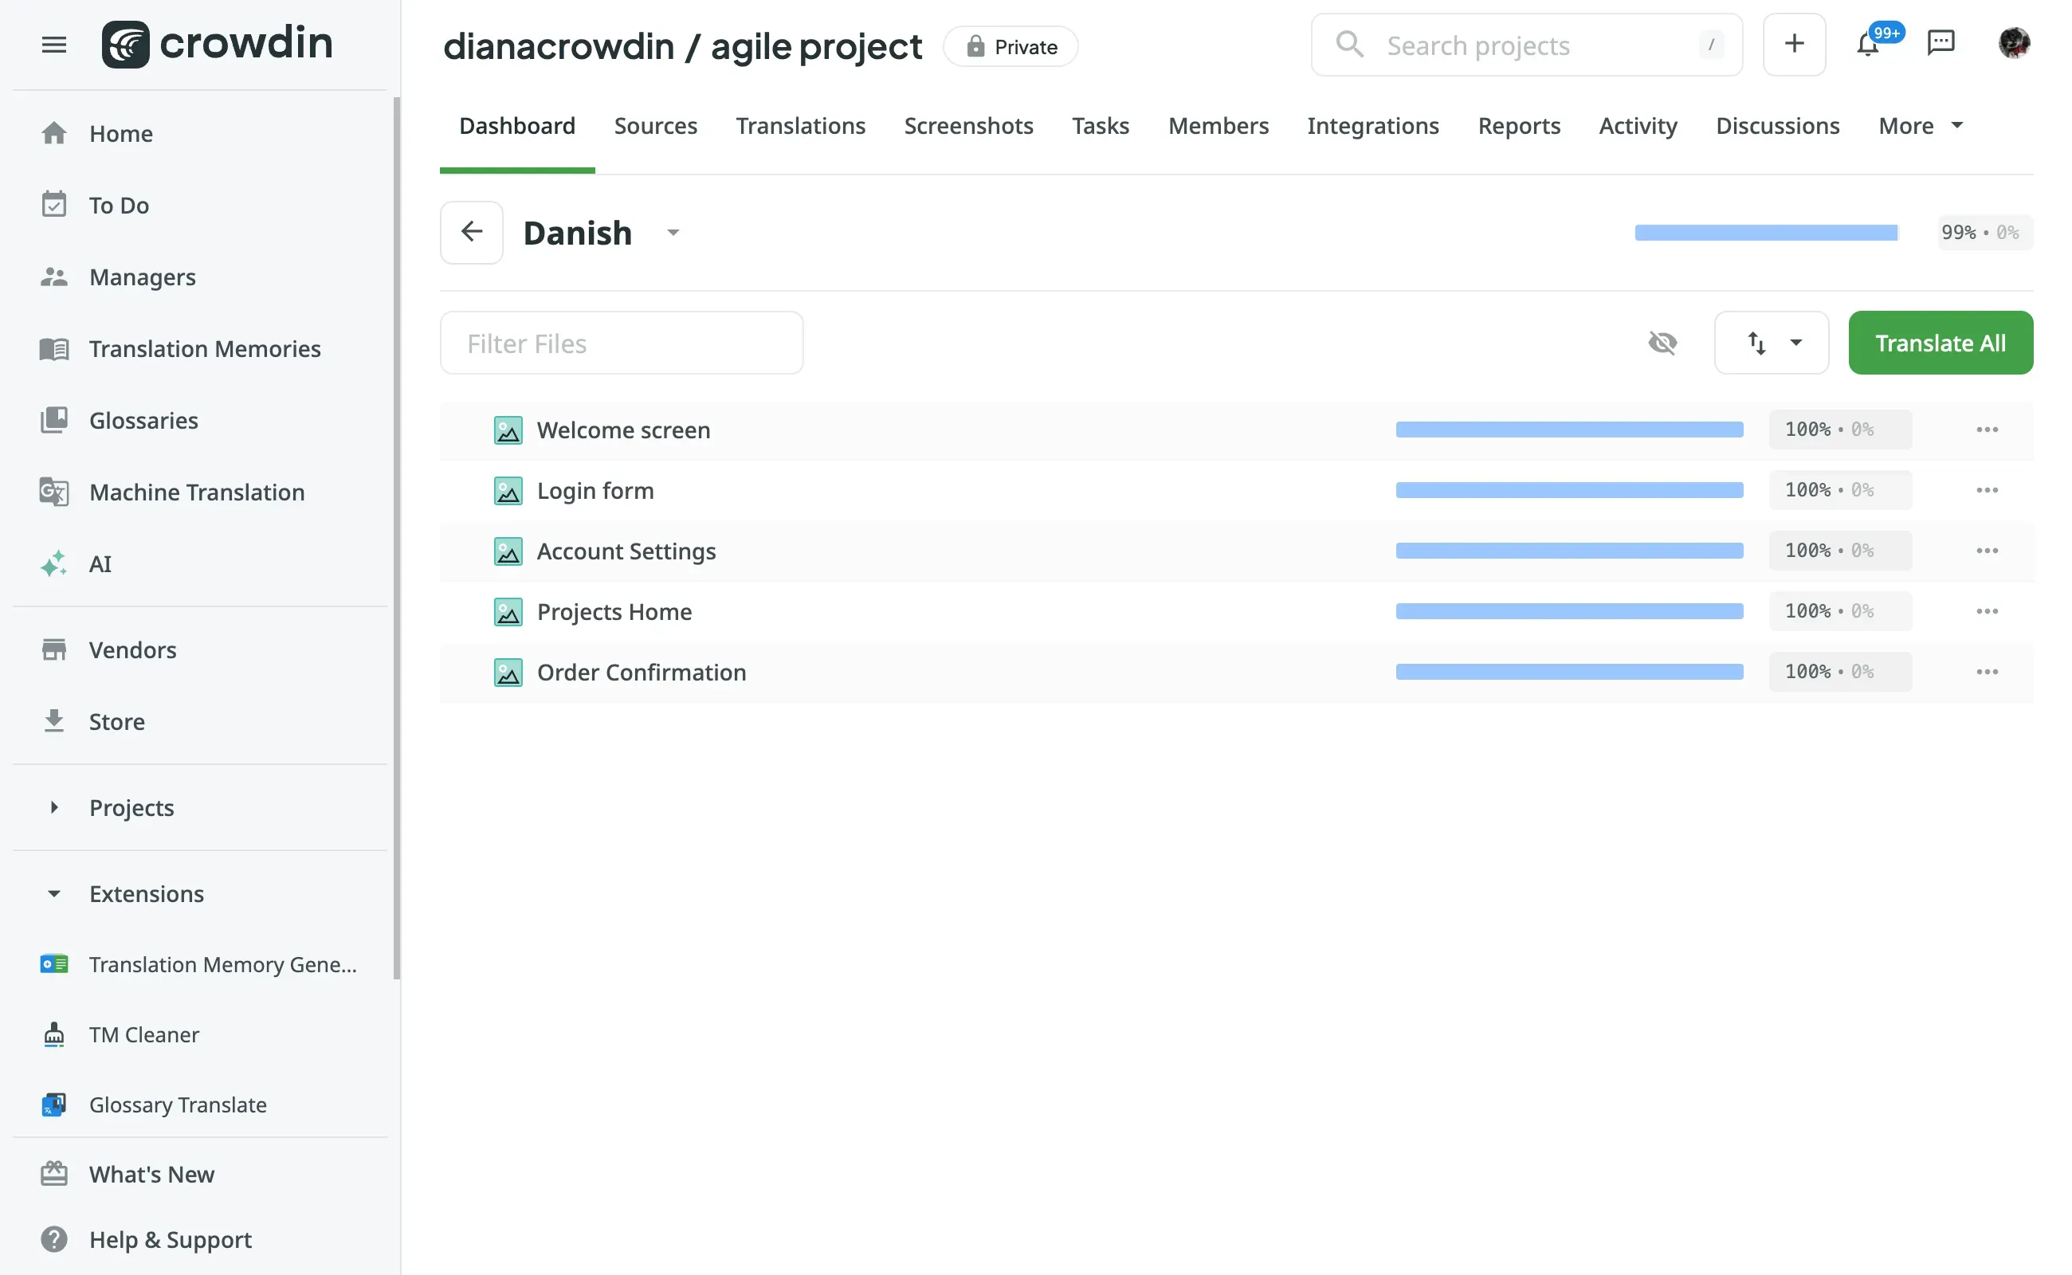Open the messages chat icon
2072x1275 pixels.
pos(1941,43)
